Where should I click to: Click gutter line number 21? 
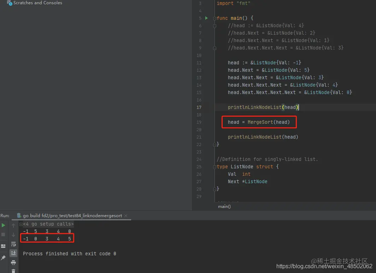pos(199,137)
